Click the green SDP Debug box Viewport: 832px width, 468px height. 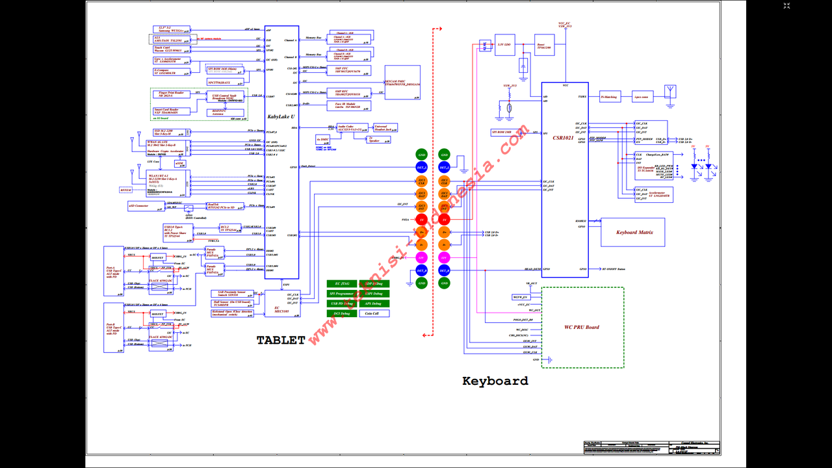[x=374, y=284]
